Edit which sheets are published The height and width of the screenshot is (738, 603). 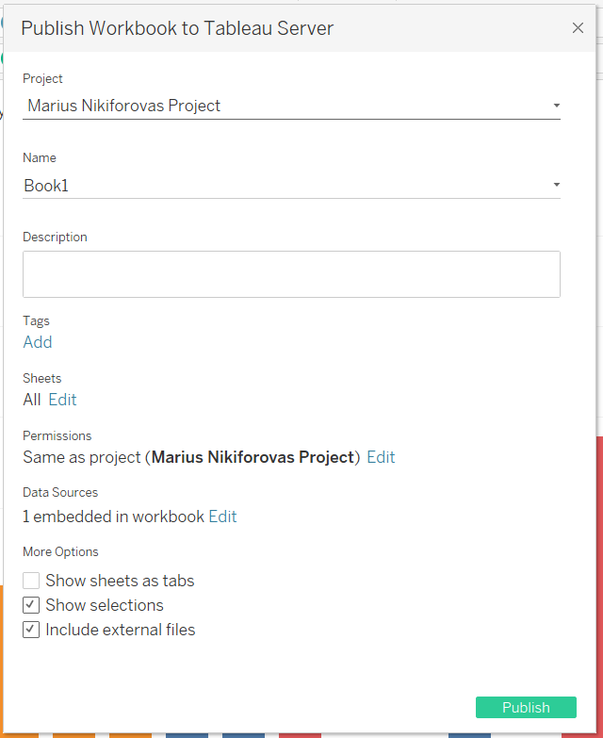pos(62,400)
